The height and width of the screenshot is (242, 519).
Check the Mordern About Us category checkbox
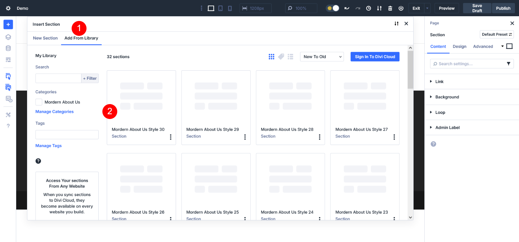pos(39,102)
